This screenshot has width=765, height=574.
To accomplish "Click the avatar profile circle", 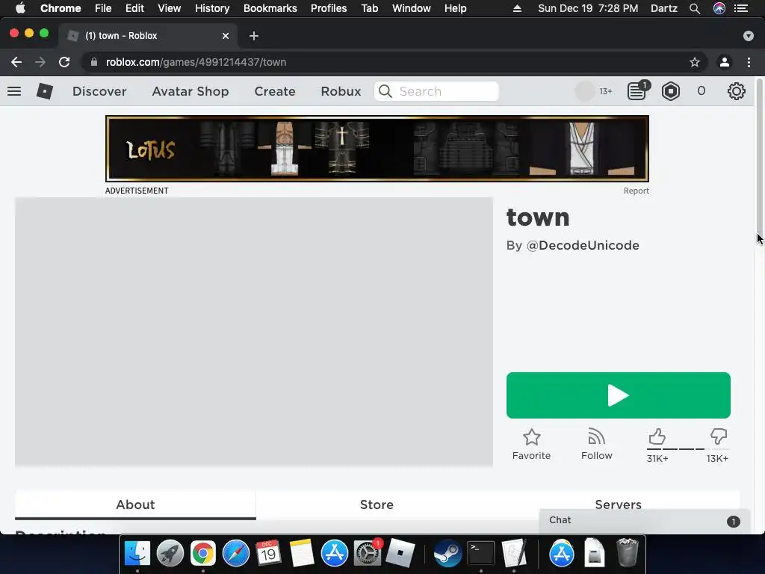I will pos(584,91).
